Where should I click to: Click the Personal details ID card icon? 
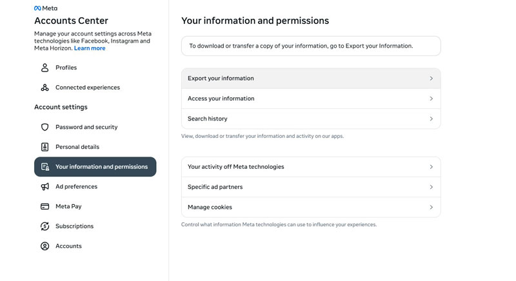45,147
